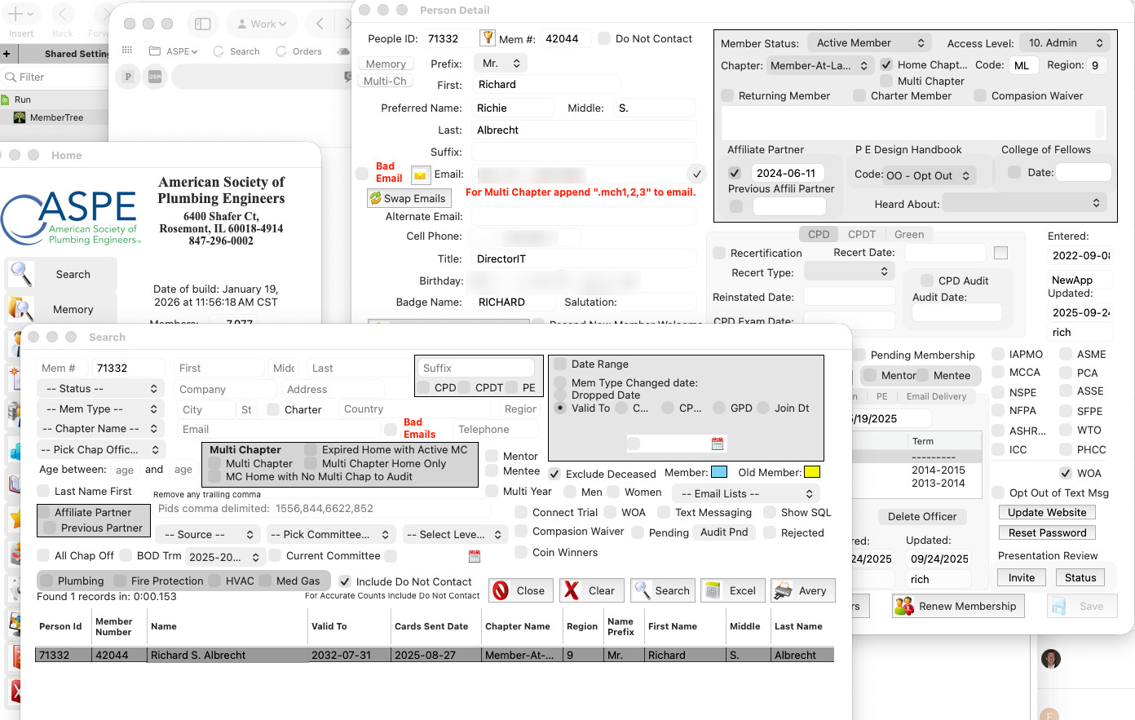The width and height of the screenshot is (1135, 720).
Task: Click the Update Website button
Action: click(1047, 512)
